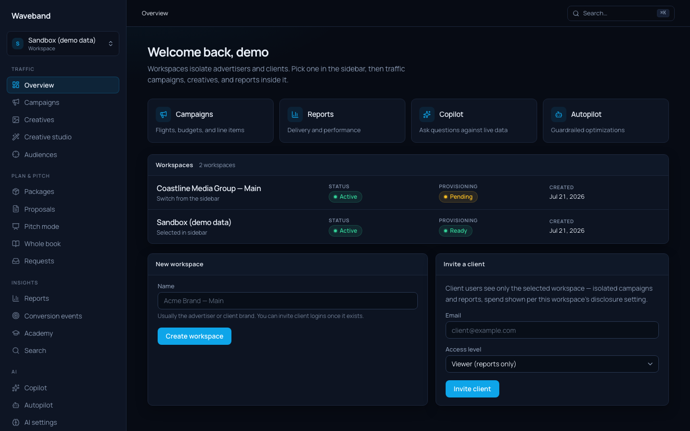This screenshot has width=690, height=431.
Task: Select Pitch mode in sidebar
Action: tap(63, 227)
